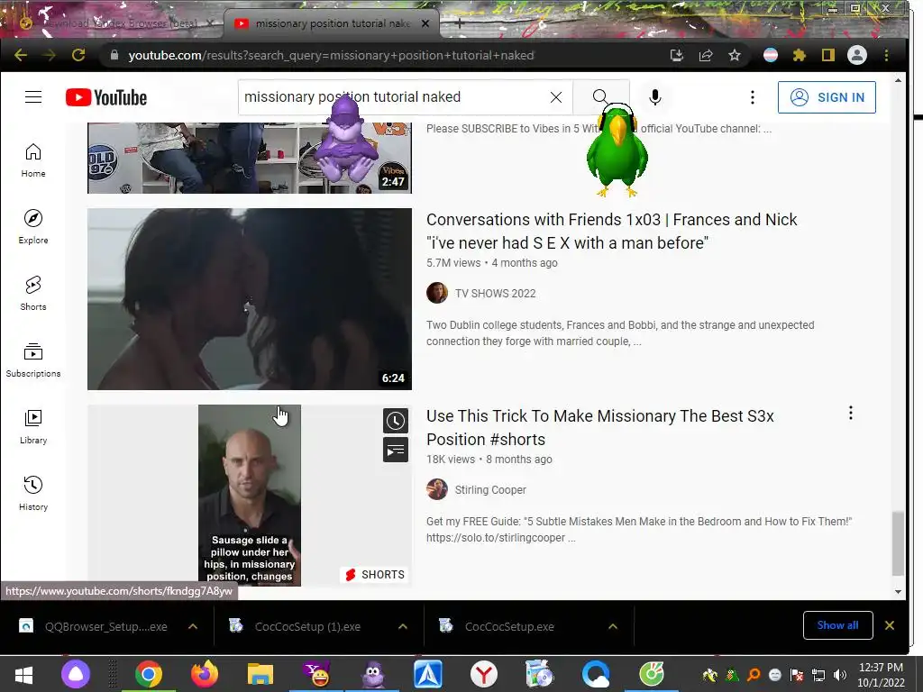This screenshot has height=692, width=923.
Task: Open Home in YouTube sidebar
Action: [33, 160]
